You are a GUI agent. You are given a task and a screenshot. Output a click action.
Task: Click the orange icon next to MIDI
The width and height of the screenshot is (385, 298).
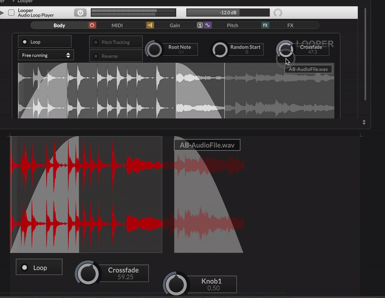tap(150, 25)
